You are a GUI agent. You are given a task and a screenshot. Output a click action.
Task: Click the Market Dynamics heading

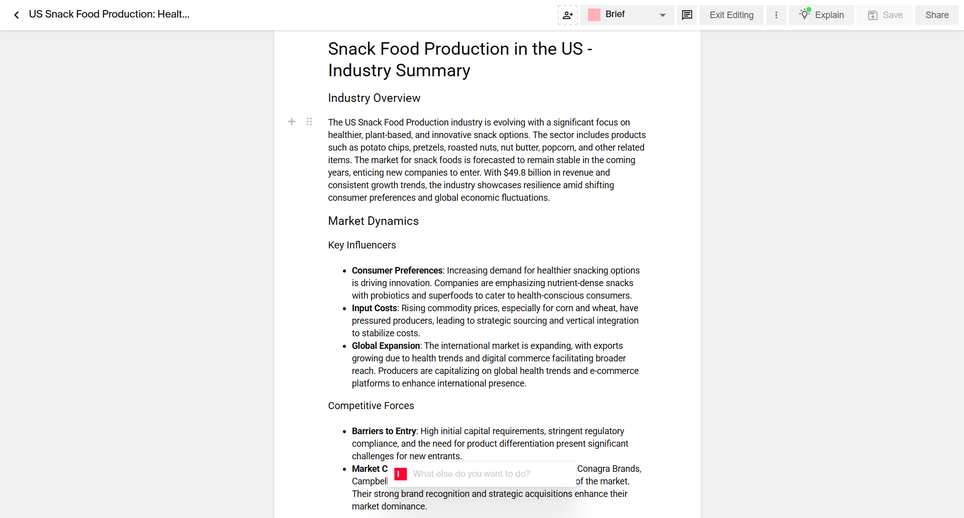click(373, 221)
